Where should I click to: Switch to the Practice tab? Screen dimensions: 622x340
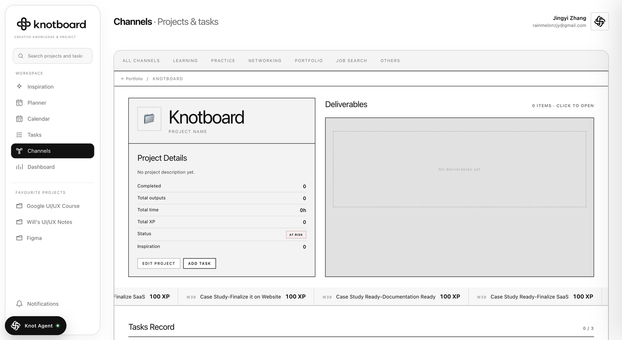click(223, 61)
